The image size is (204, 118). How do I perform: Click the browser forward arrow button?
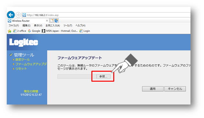pos(18,15)
